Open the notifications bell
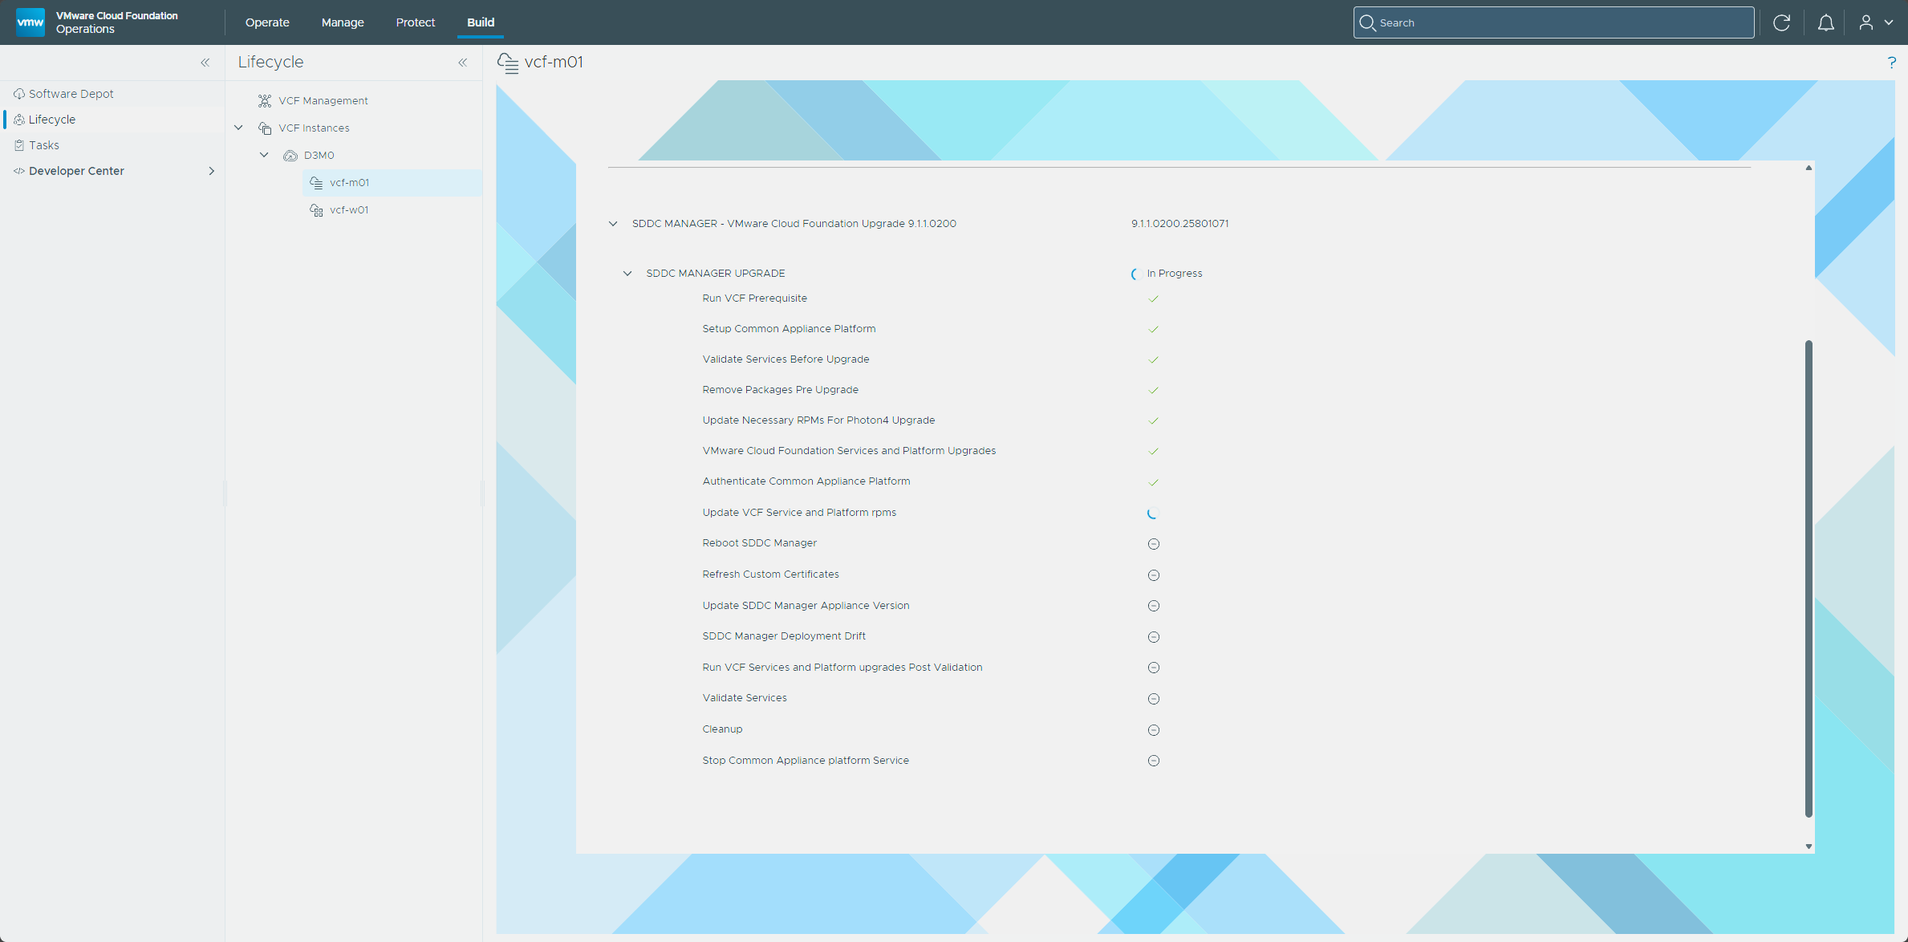 [1825, 22]
